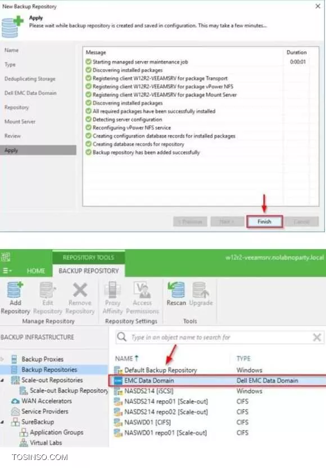Open the main hamburger menu icon
The height and width of the screenshot is (469, 326).
coord(7,270)
